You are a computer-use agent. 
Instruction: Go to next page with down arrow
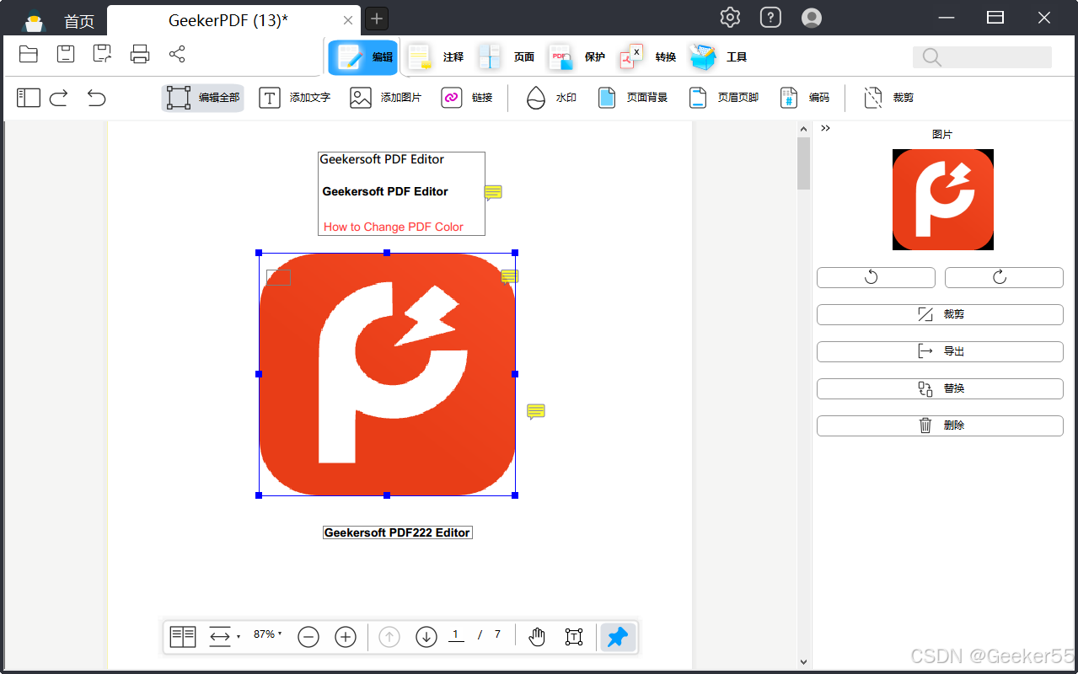pos(426,637)
